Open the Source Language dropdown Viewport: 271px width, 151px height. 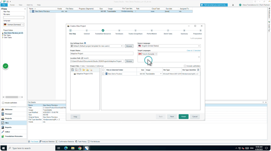point(199,46)
